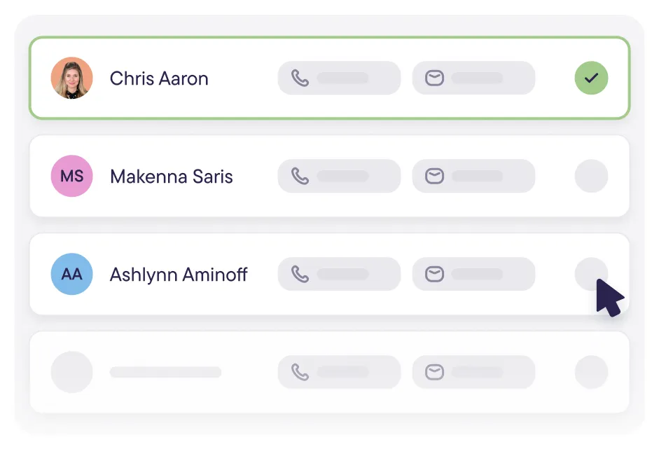Click the email icon next to Makenna Saris
The width and height of the screenshot is (659, 449).
click(434, 176)
